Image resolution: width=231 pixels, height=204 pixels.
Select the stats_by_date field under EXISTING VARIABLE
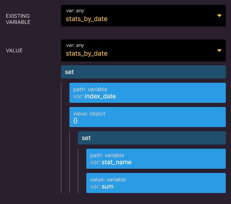tap(143, 16)
